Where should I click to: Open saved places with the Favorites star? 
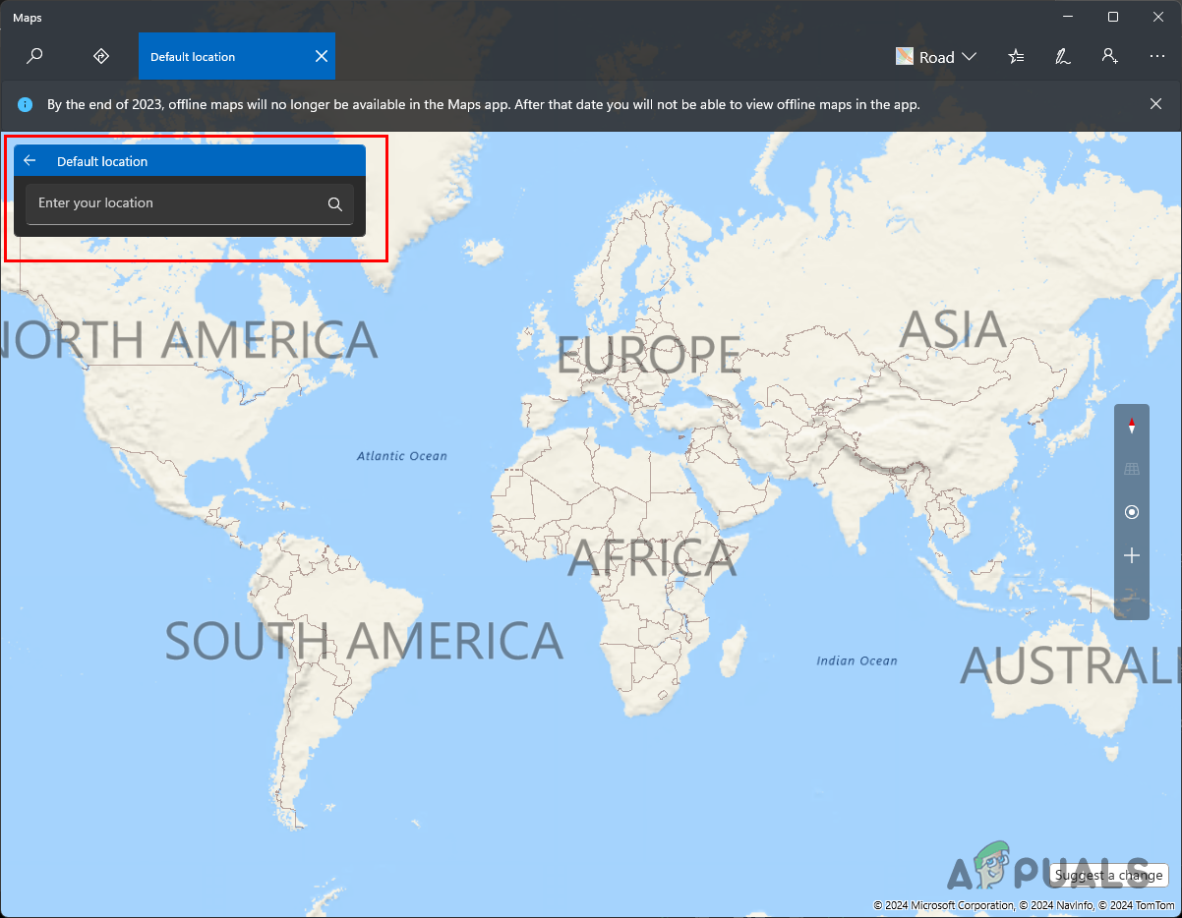click(1016, 56)
